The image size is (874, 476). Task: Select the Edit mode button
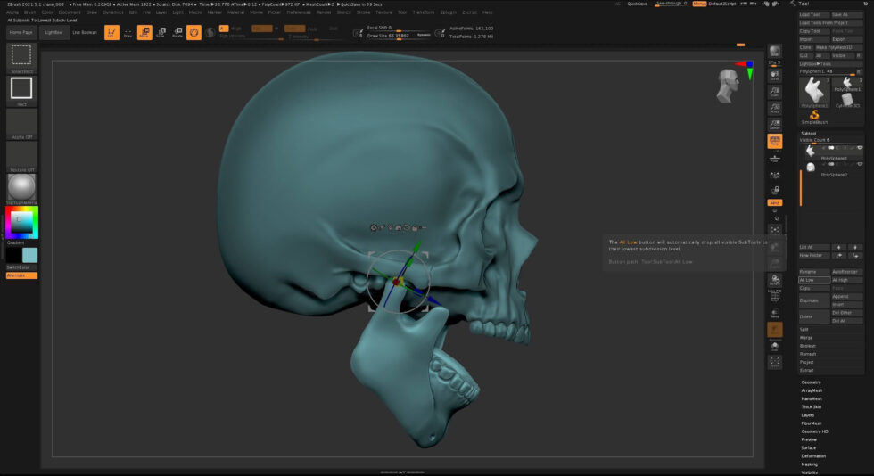coord(111,33)
